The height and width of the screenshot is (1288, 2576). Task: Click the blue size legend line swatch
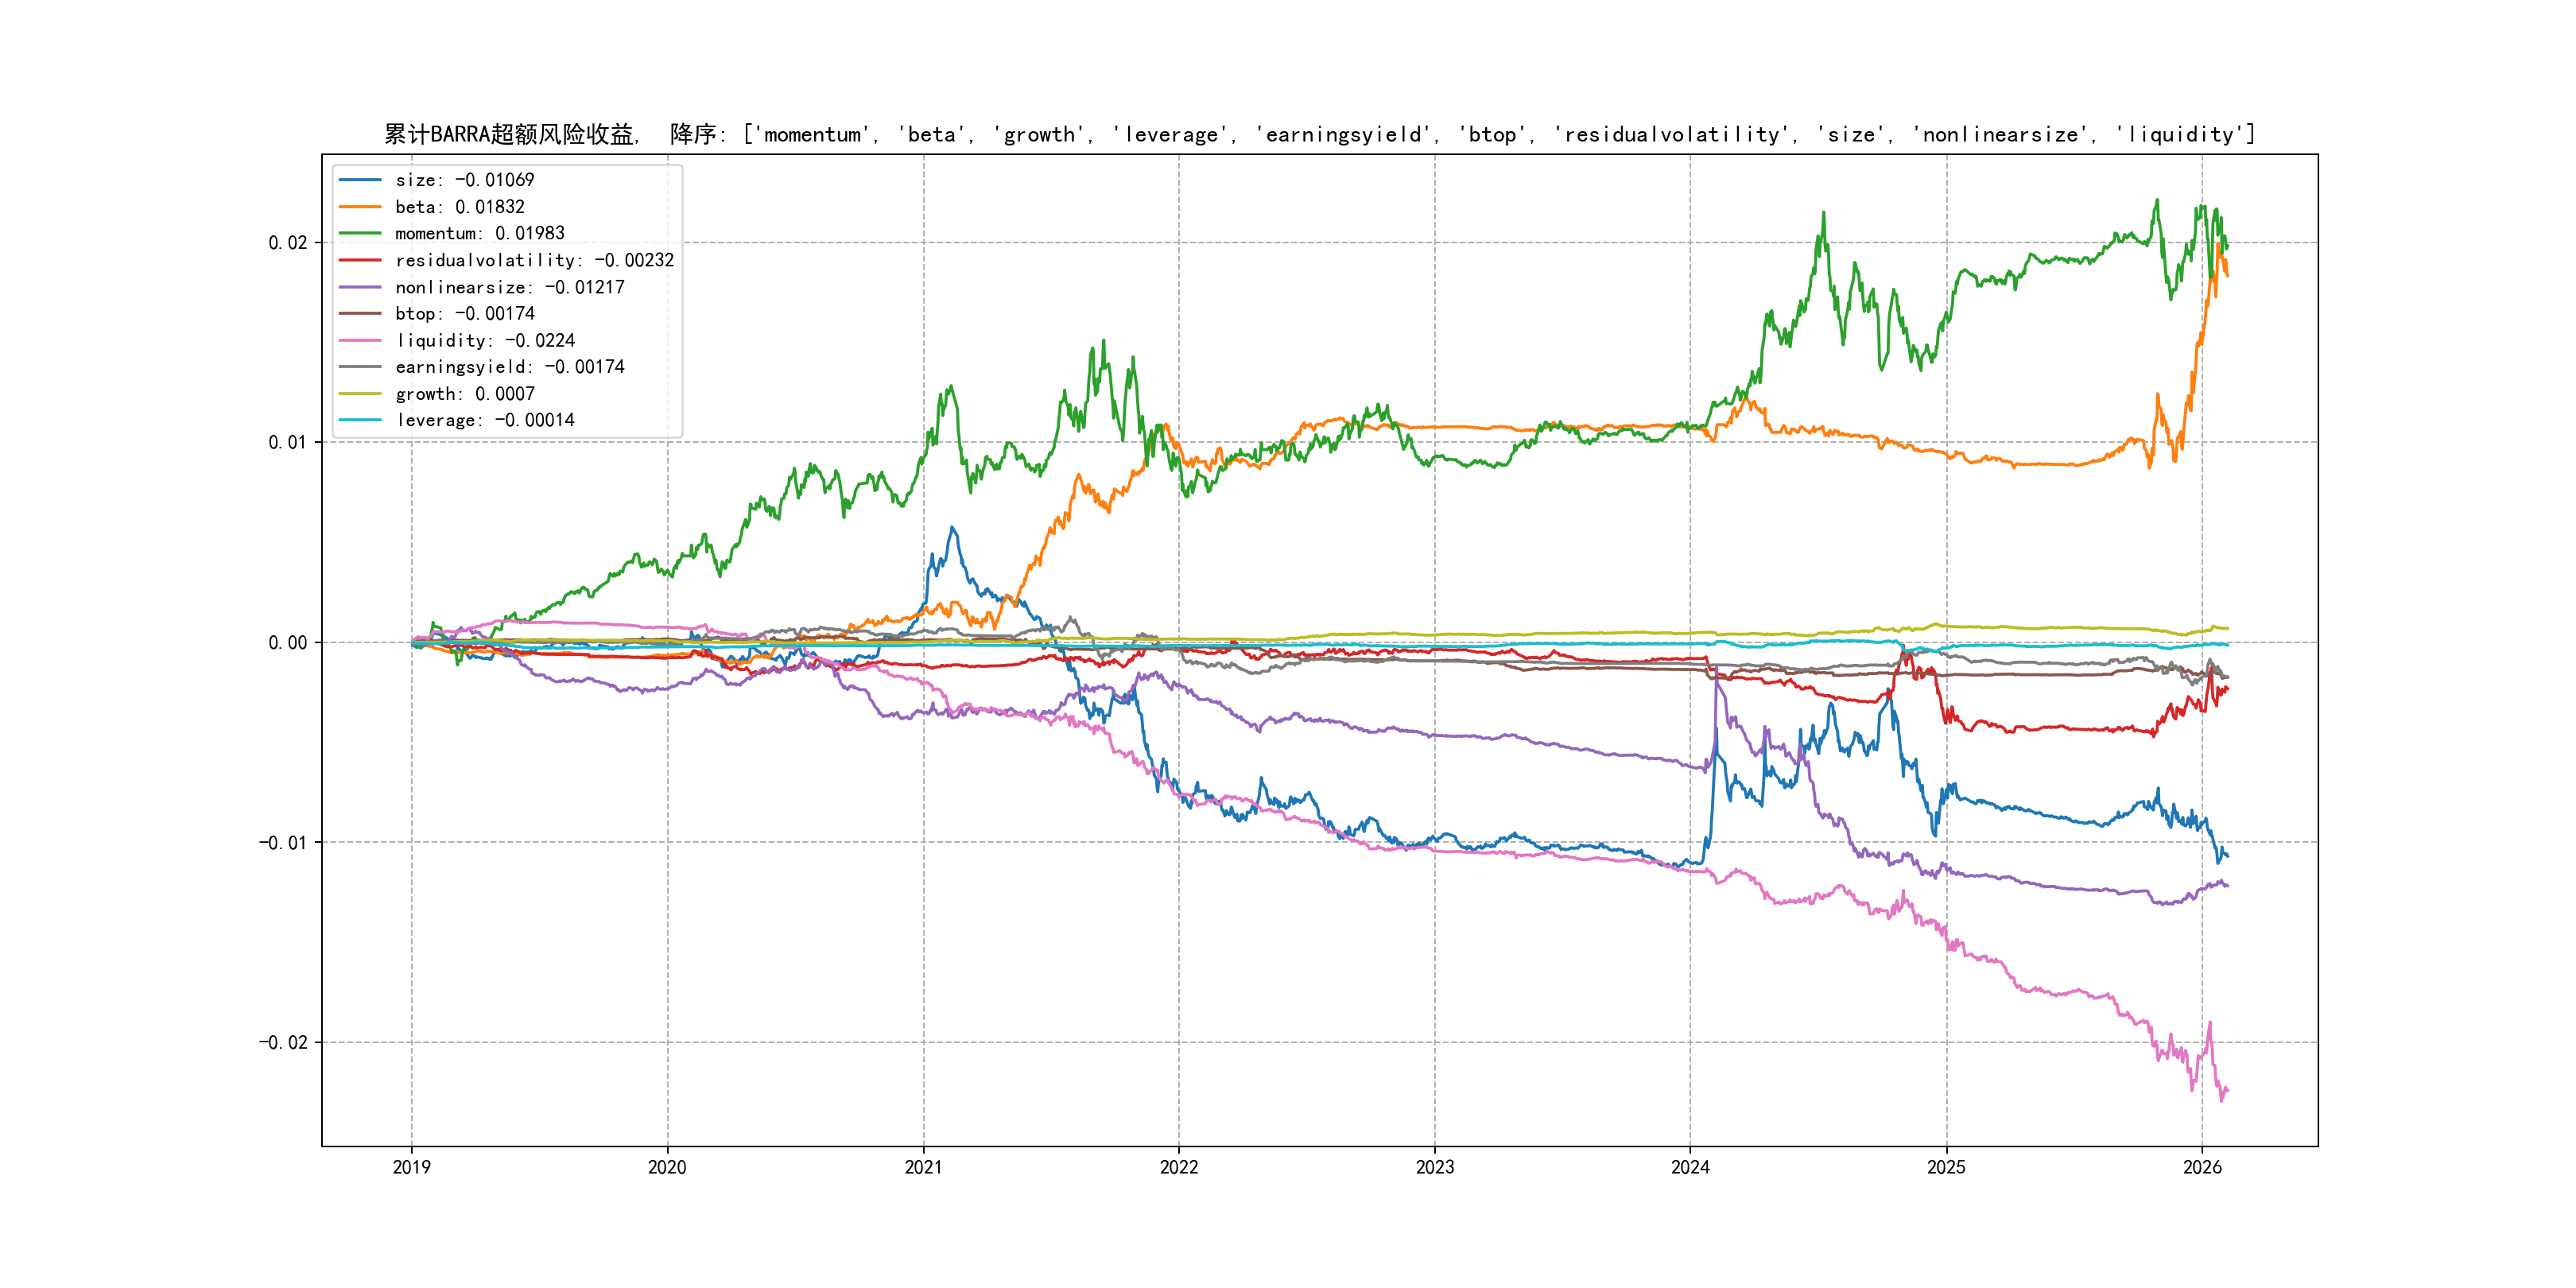360,180
